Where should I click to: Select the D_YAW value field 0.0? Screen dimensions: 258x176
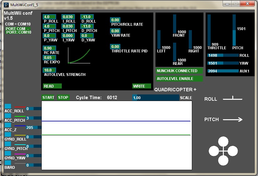point(87,35)
